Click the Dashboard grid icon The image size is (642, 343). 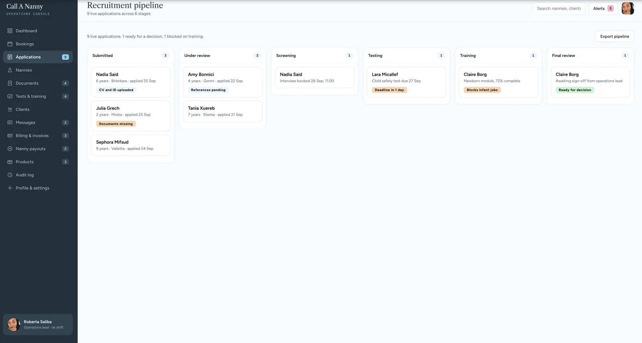(x=10, y=31)
